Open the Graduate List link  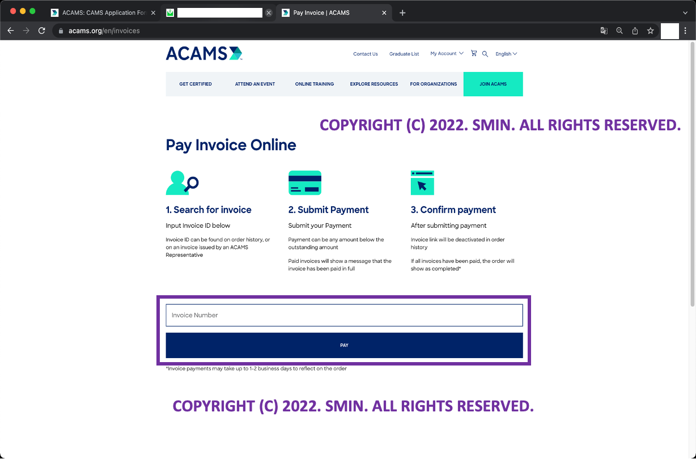404,54
